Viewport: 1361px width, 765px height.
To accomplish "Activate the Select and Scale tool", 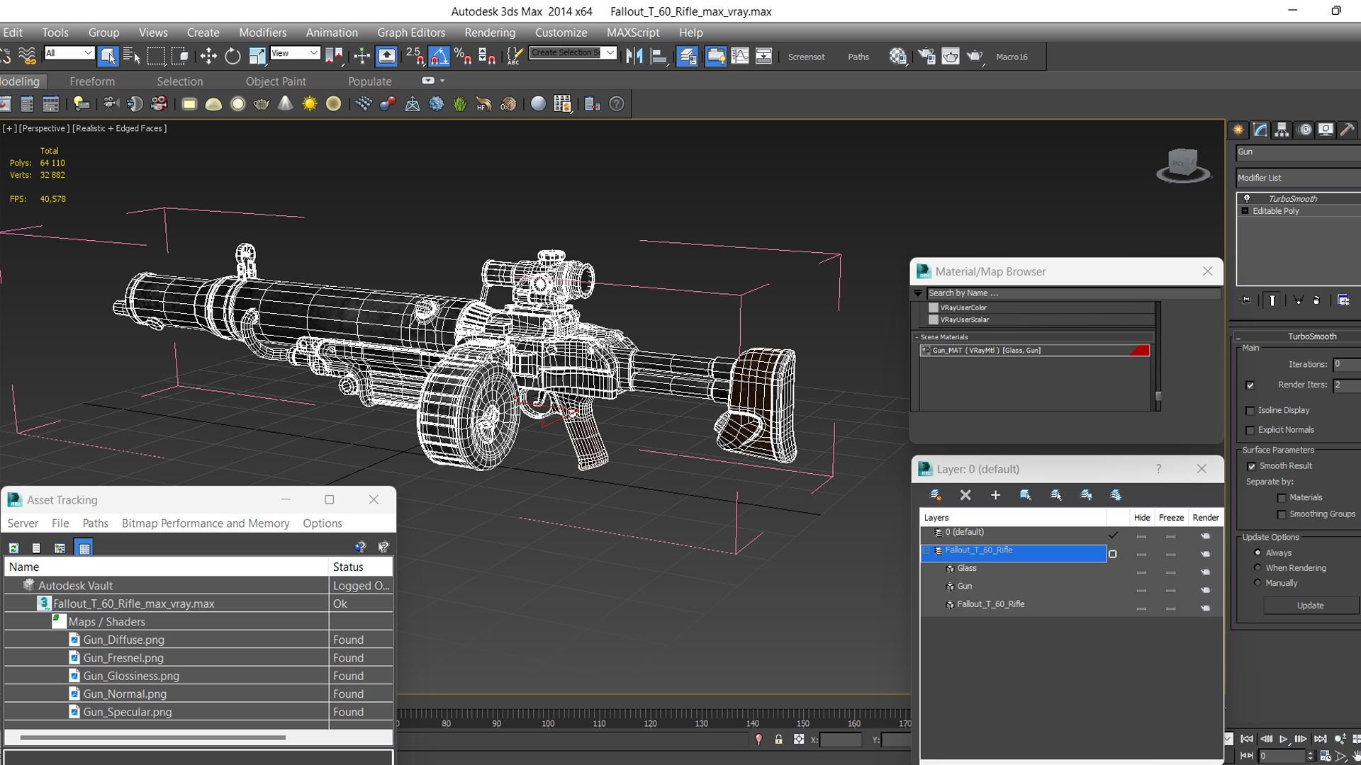I will point(257,56).
